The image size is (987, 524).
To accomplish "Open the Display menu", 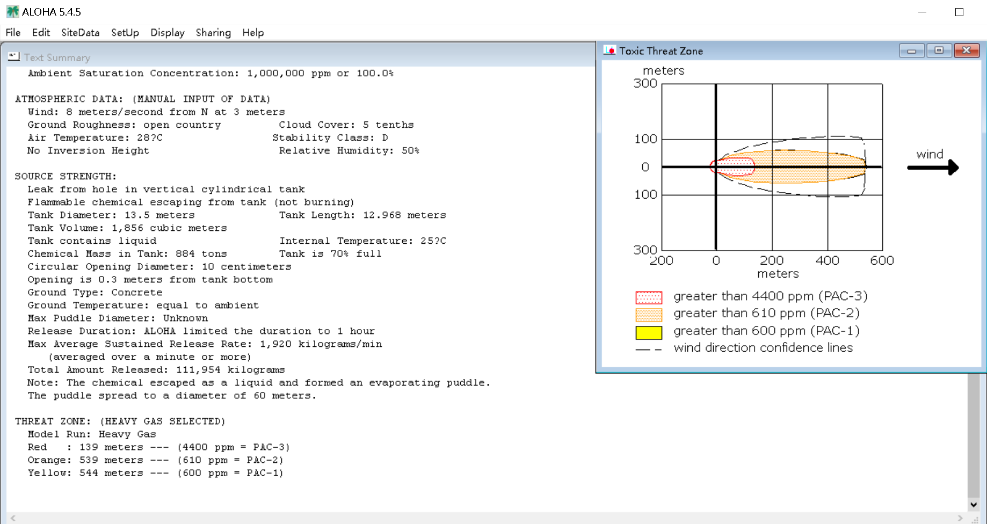I will point(168,33).
